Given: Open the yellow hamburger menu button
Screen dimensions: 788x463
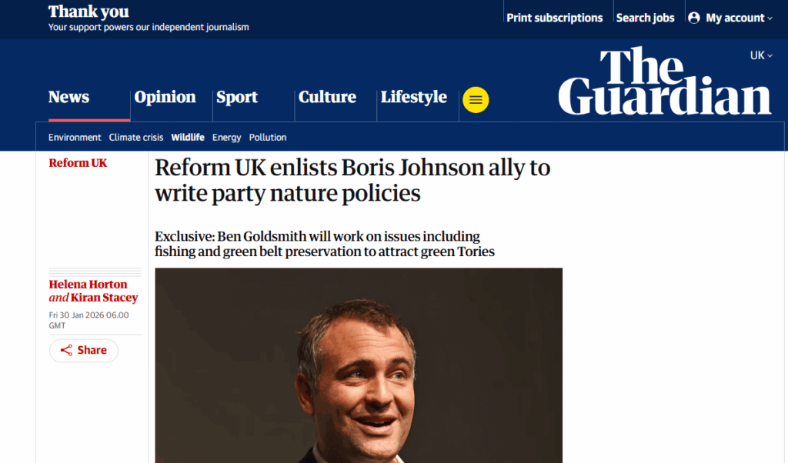Looking at the screenshot, I should pos(476,100).
